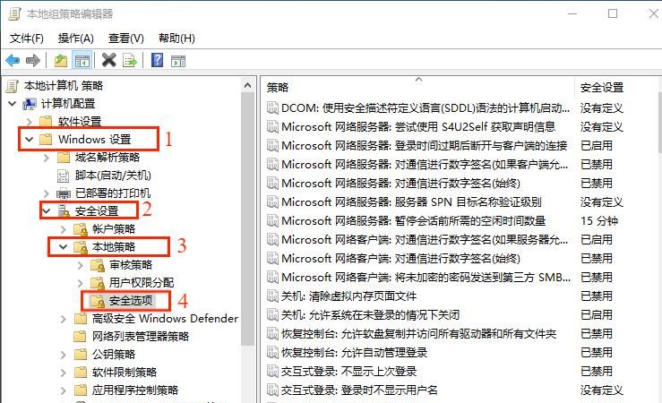Screen dimensions: 662x403
Task: Expand the 帐户策略 node
Action: coord(63,229)
